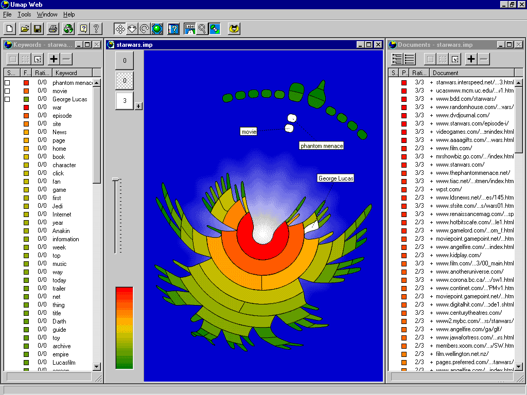
Task: Check the box next to phantom menace keyword
Action: coord(7,83)
